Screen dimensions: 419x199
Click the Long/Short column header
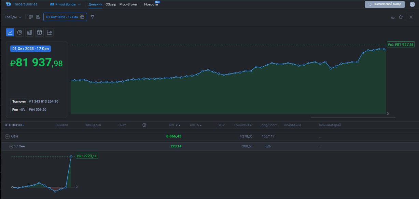point(268,125)
